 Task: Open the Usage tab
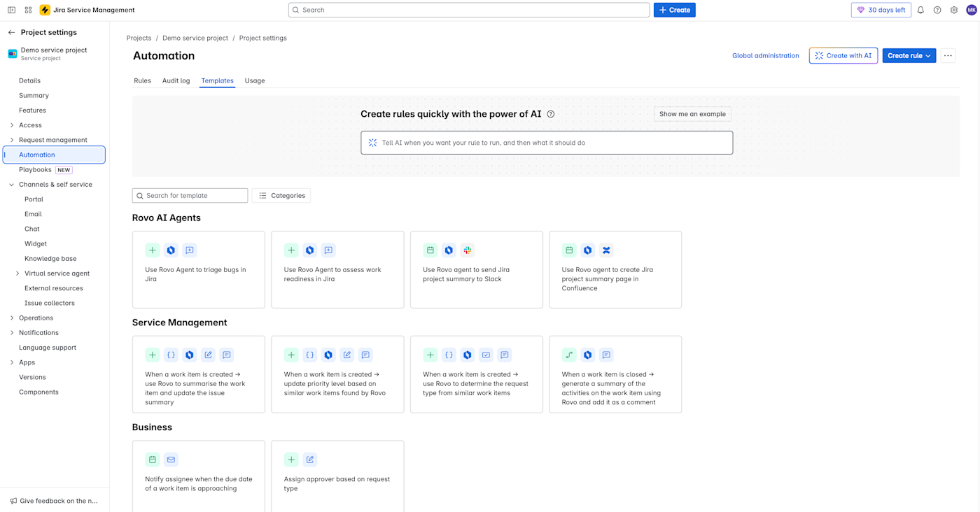(x=255, y=80)
